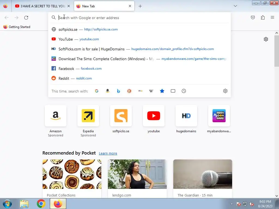Go forward one page
The height and width of the screenshot is (209, 279).
(x=16, y=18)
